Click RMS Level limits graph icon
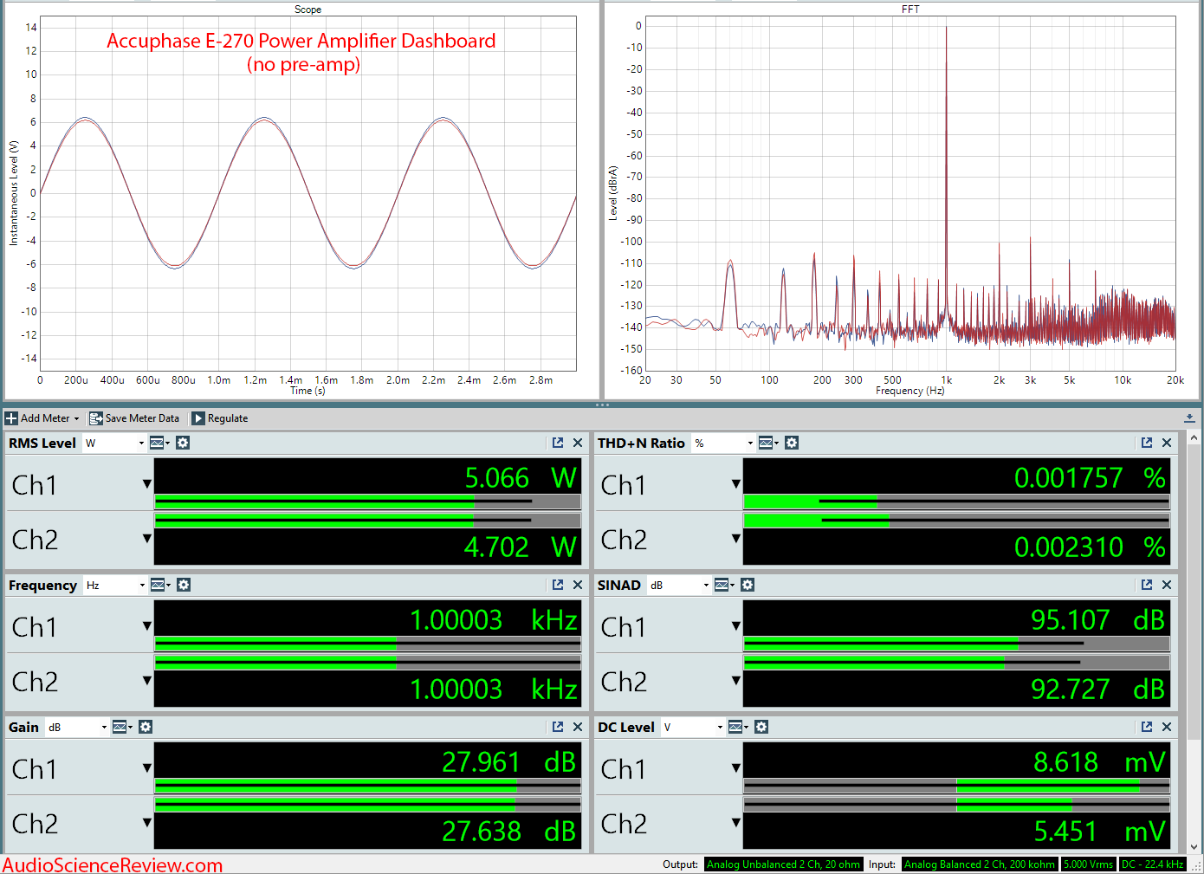 click(x=159, y=443)
